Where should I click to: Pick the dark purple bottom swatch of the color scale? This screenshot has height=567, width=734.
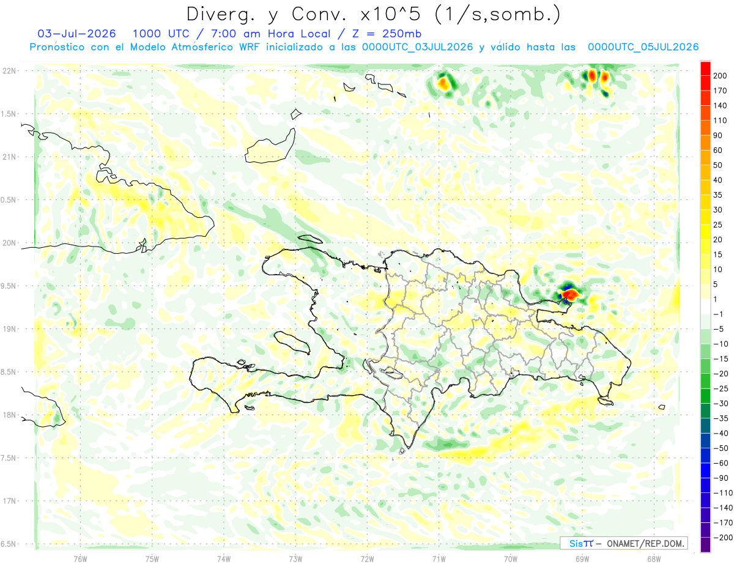coord(705,545)
